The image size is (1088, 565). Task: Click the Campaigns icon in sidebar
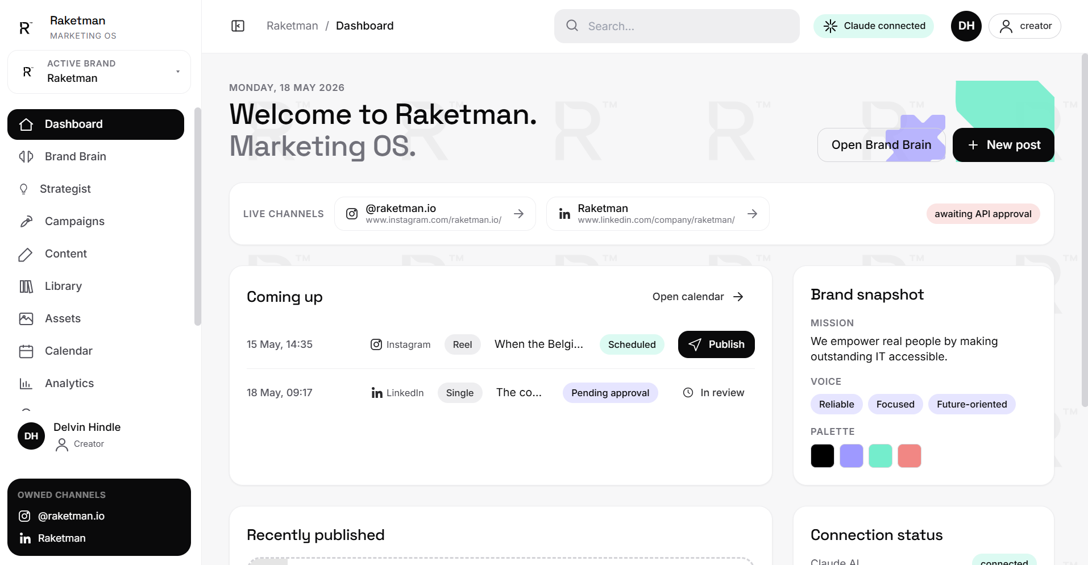point(26,221)
